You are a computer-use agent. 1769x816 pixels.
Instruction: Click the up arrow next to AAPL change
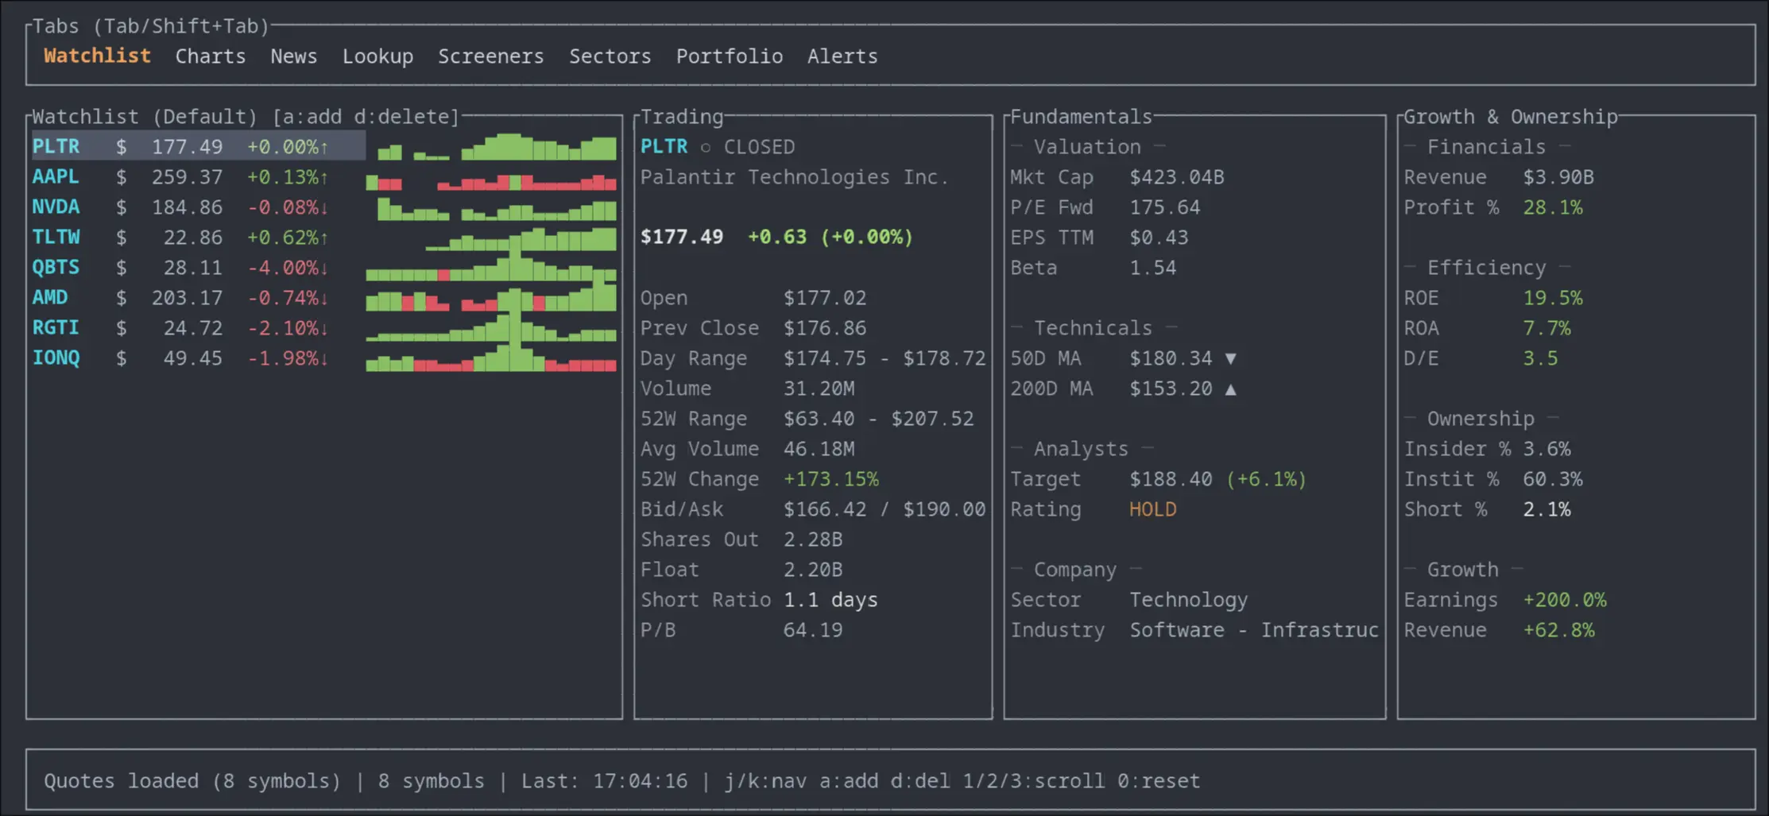point(324,176)
